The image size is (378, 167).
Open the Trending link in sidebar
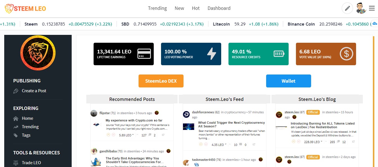[x=30, y=127]
